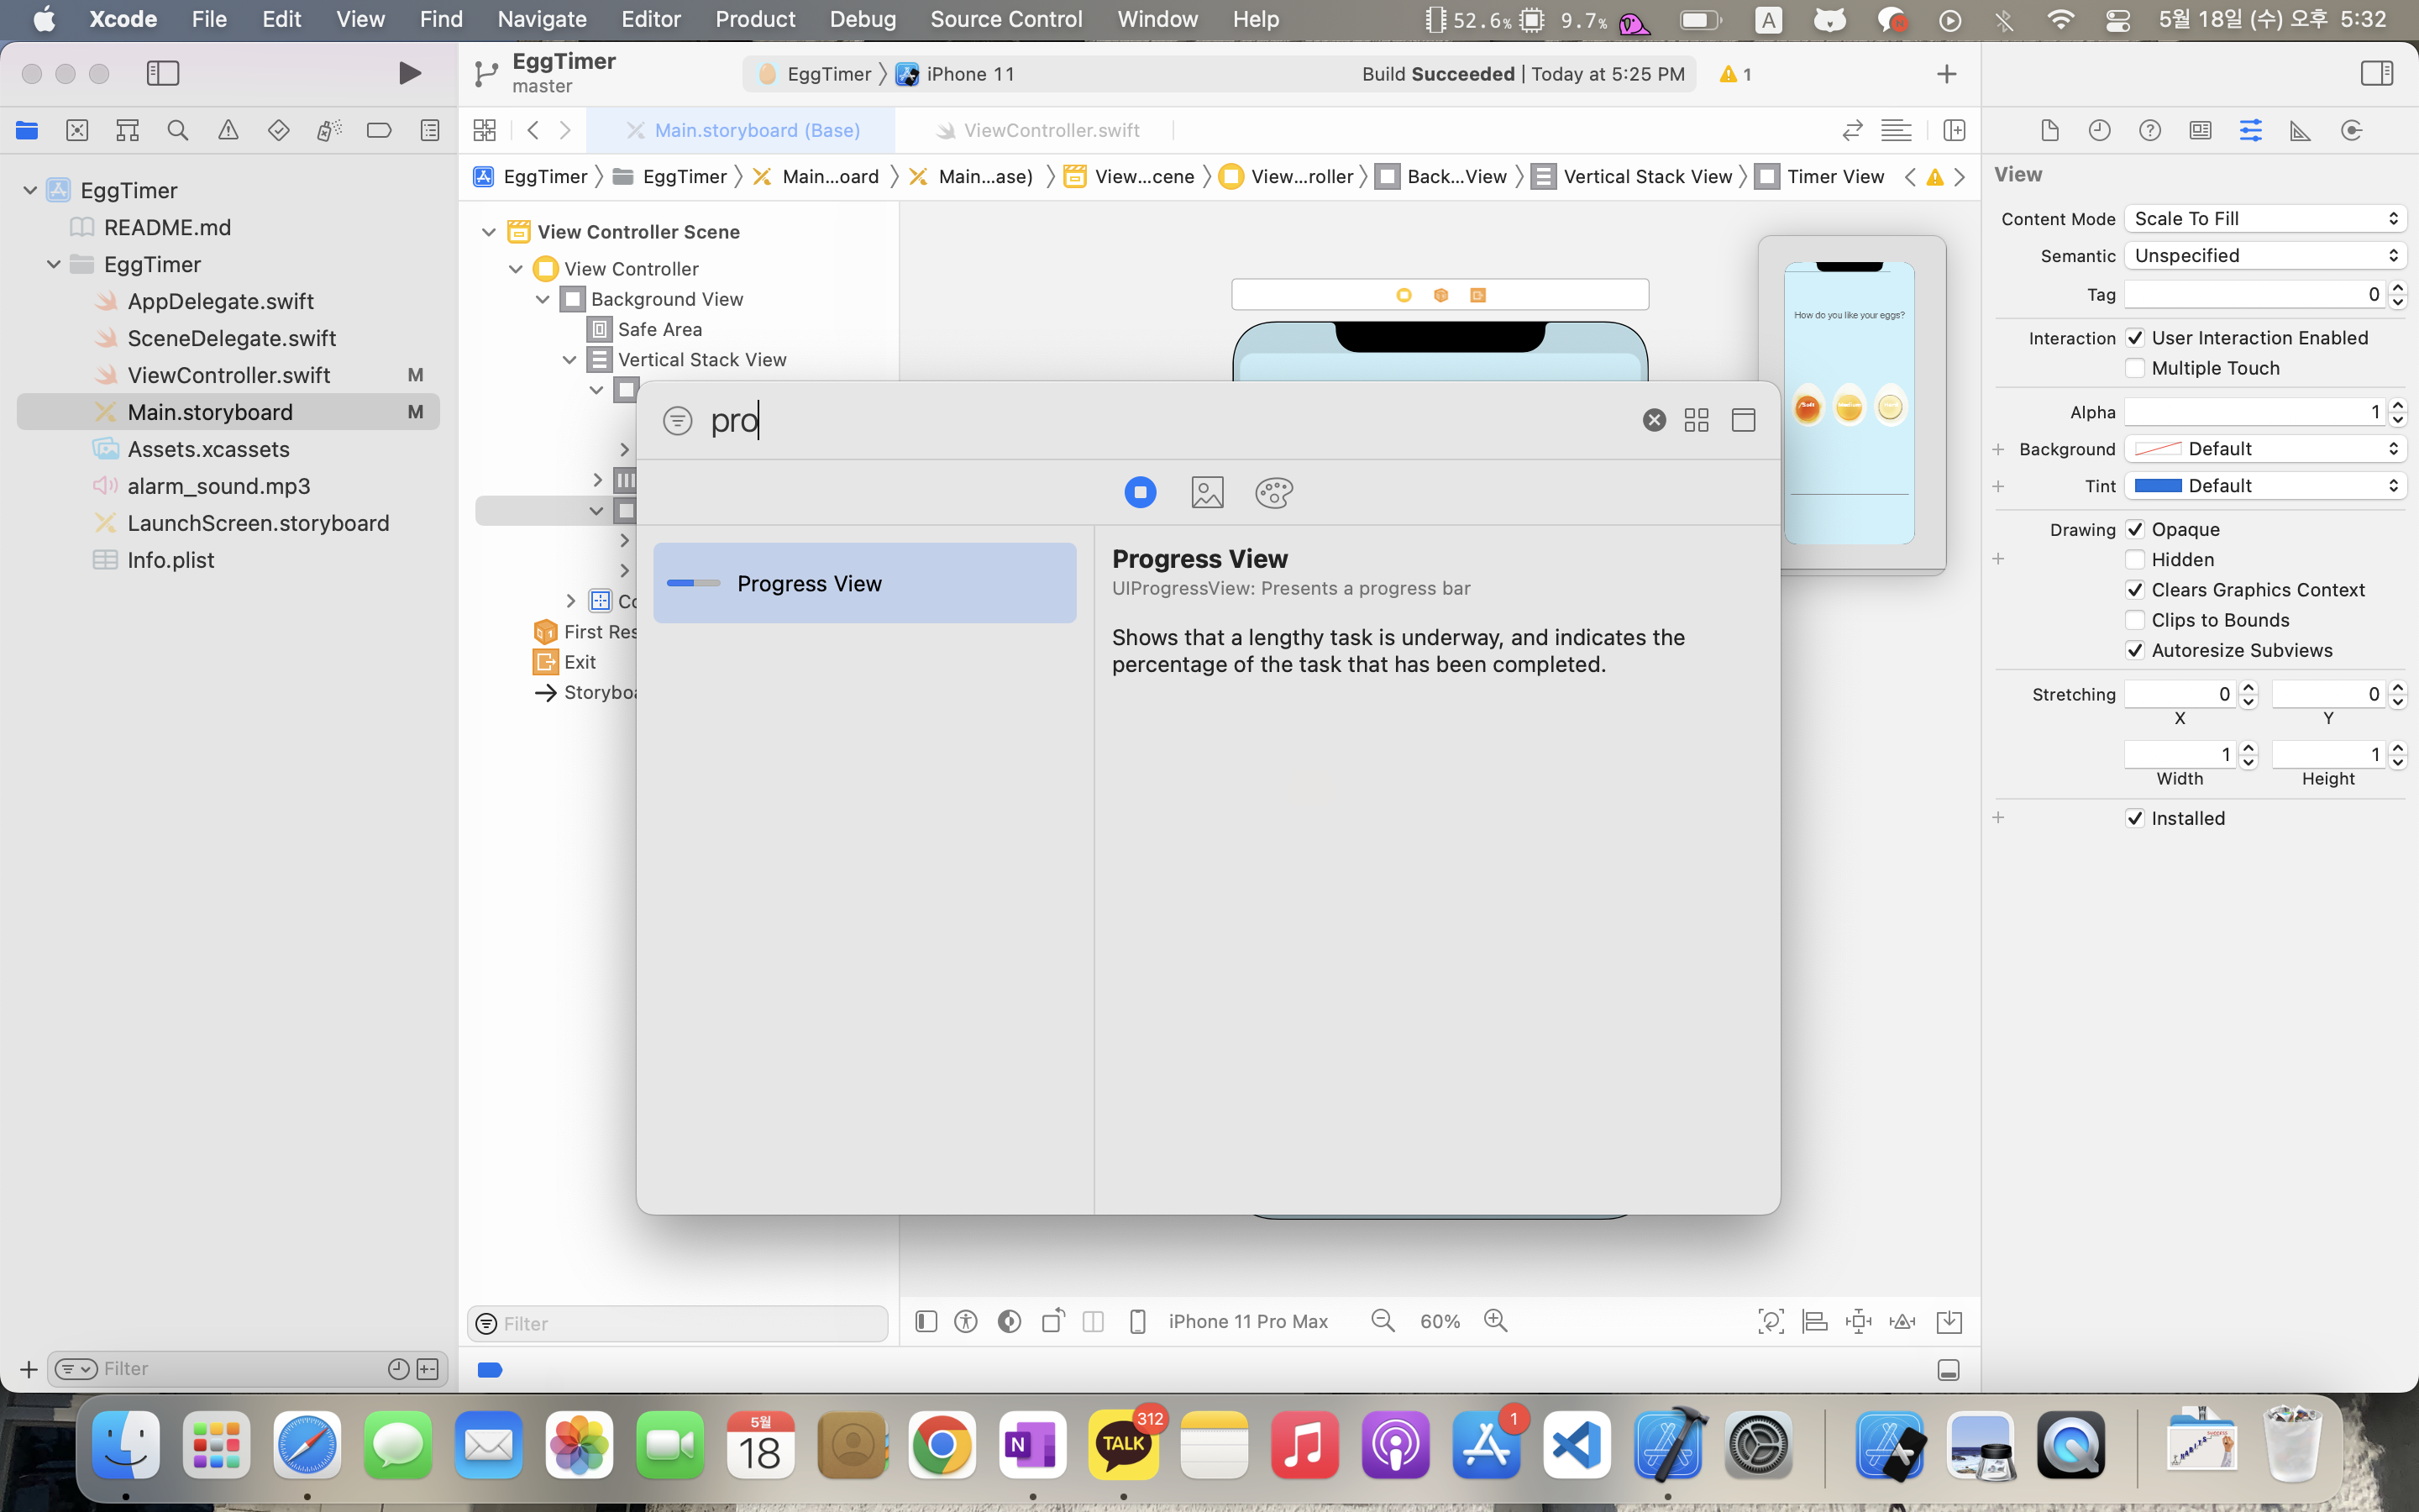Click the Run build play button
Screen dimensions: 2419x1512
pos(409,73)
